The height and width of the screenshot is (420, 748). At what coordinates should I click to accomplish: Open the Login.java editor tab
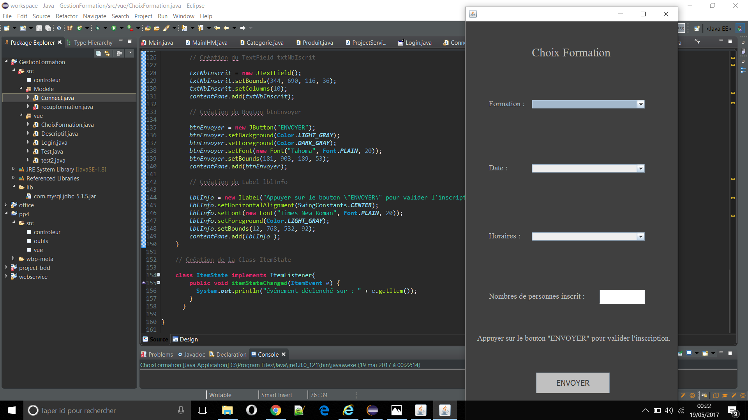pos(415,42)
